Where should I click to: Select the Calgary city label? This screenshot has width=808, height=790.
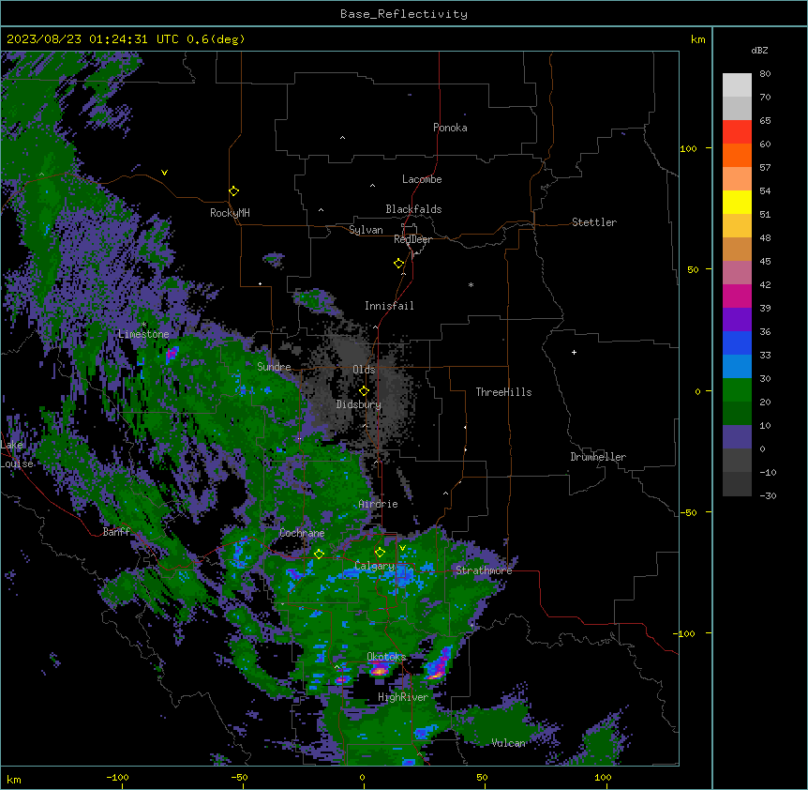click(x=375, y=566)
